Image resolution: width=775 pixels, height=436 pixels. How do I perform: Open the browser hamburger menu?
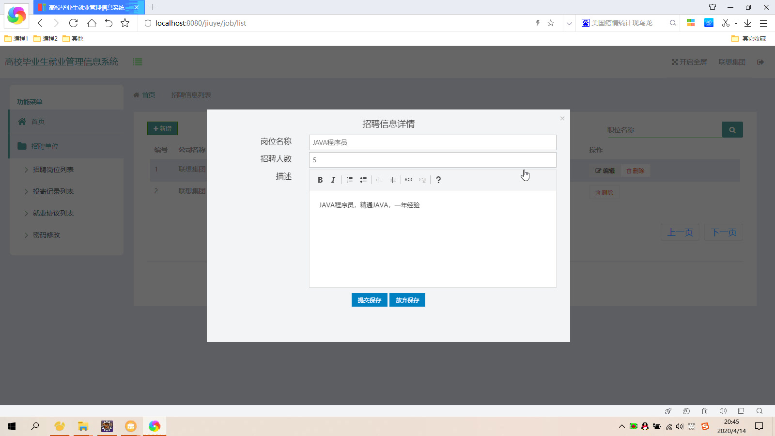pos(764,23)
